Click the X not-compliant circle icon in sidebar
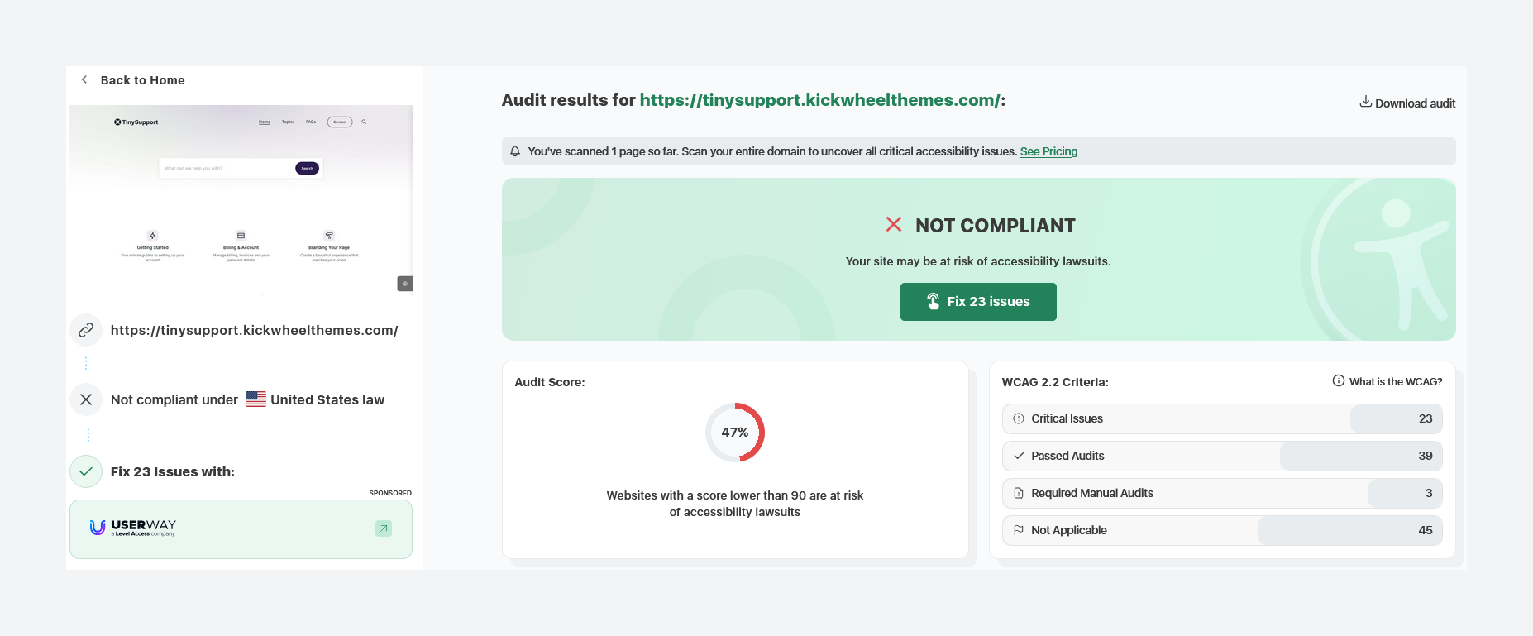The height and width of the screenshot is (636, 1533). point(86,399)
